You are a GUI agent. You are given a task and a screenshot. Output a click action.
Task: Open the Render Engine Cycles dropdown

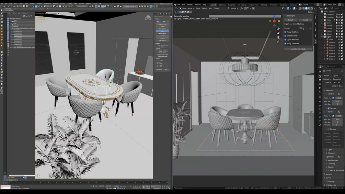pyautogui.click(x=337, y=76)
